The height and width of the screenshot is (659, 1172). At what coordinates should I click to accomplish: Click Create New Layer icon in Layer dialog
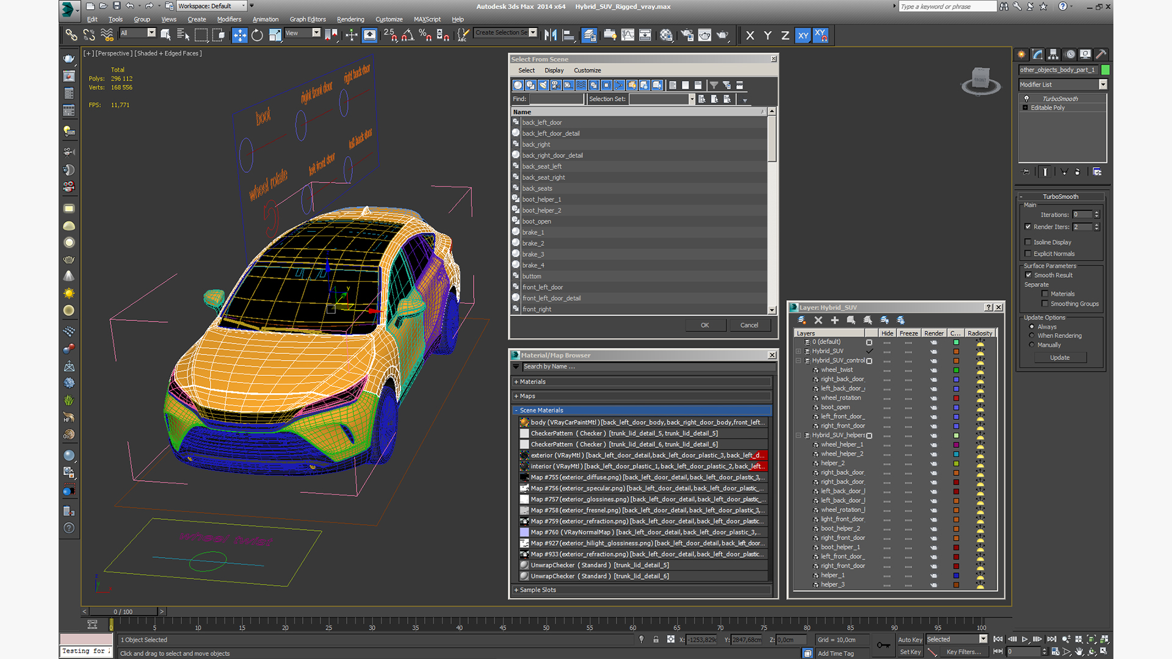pos(802,320)
